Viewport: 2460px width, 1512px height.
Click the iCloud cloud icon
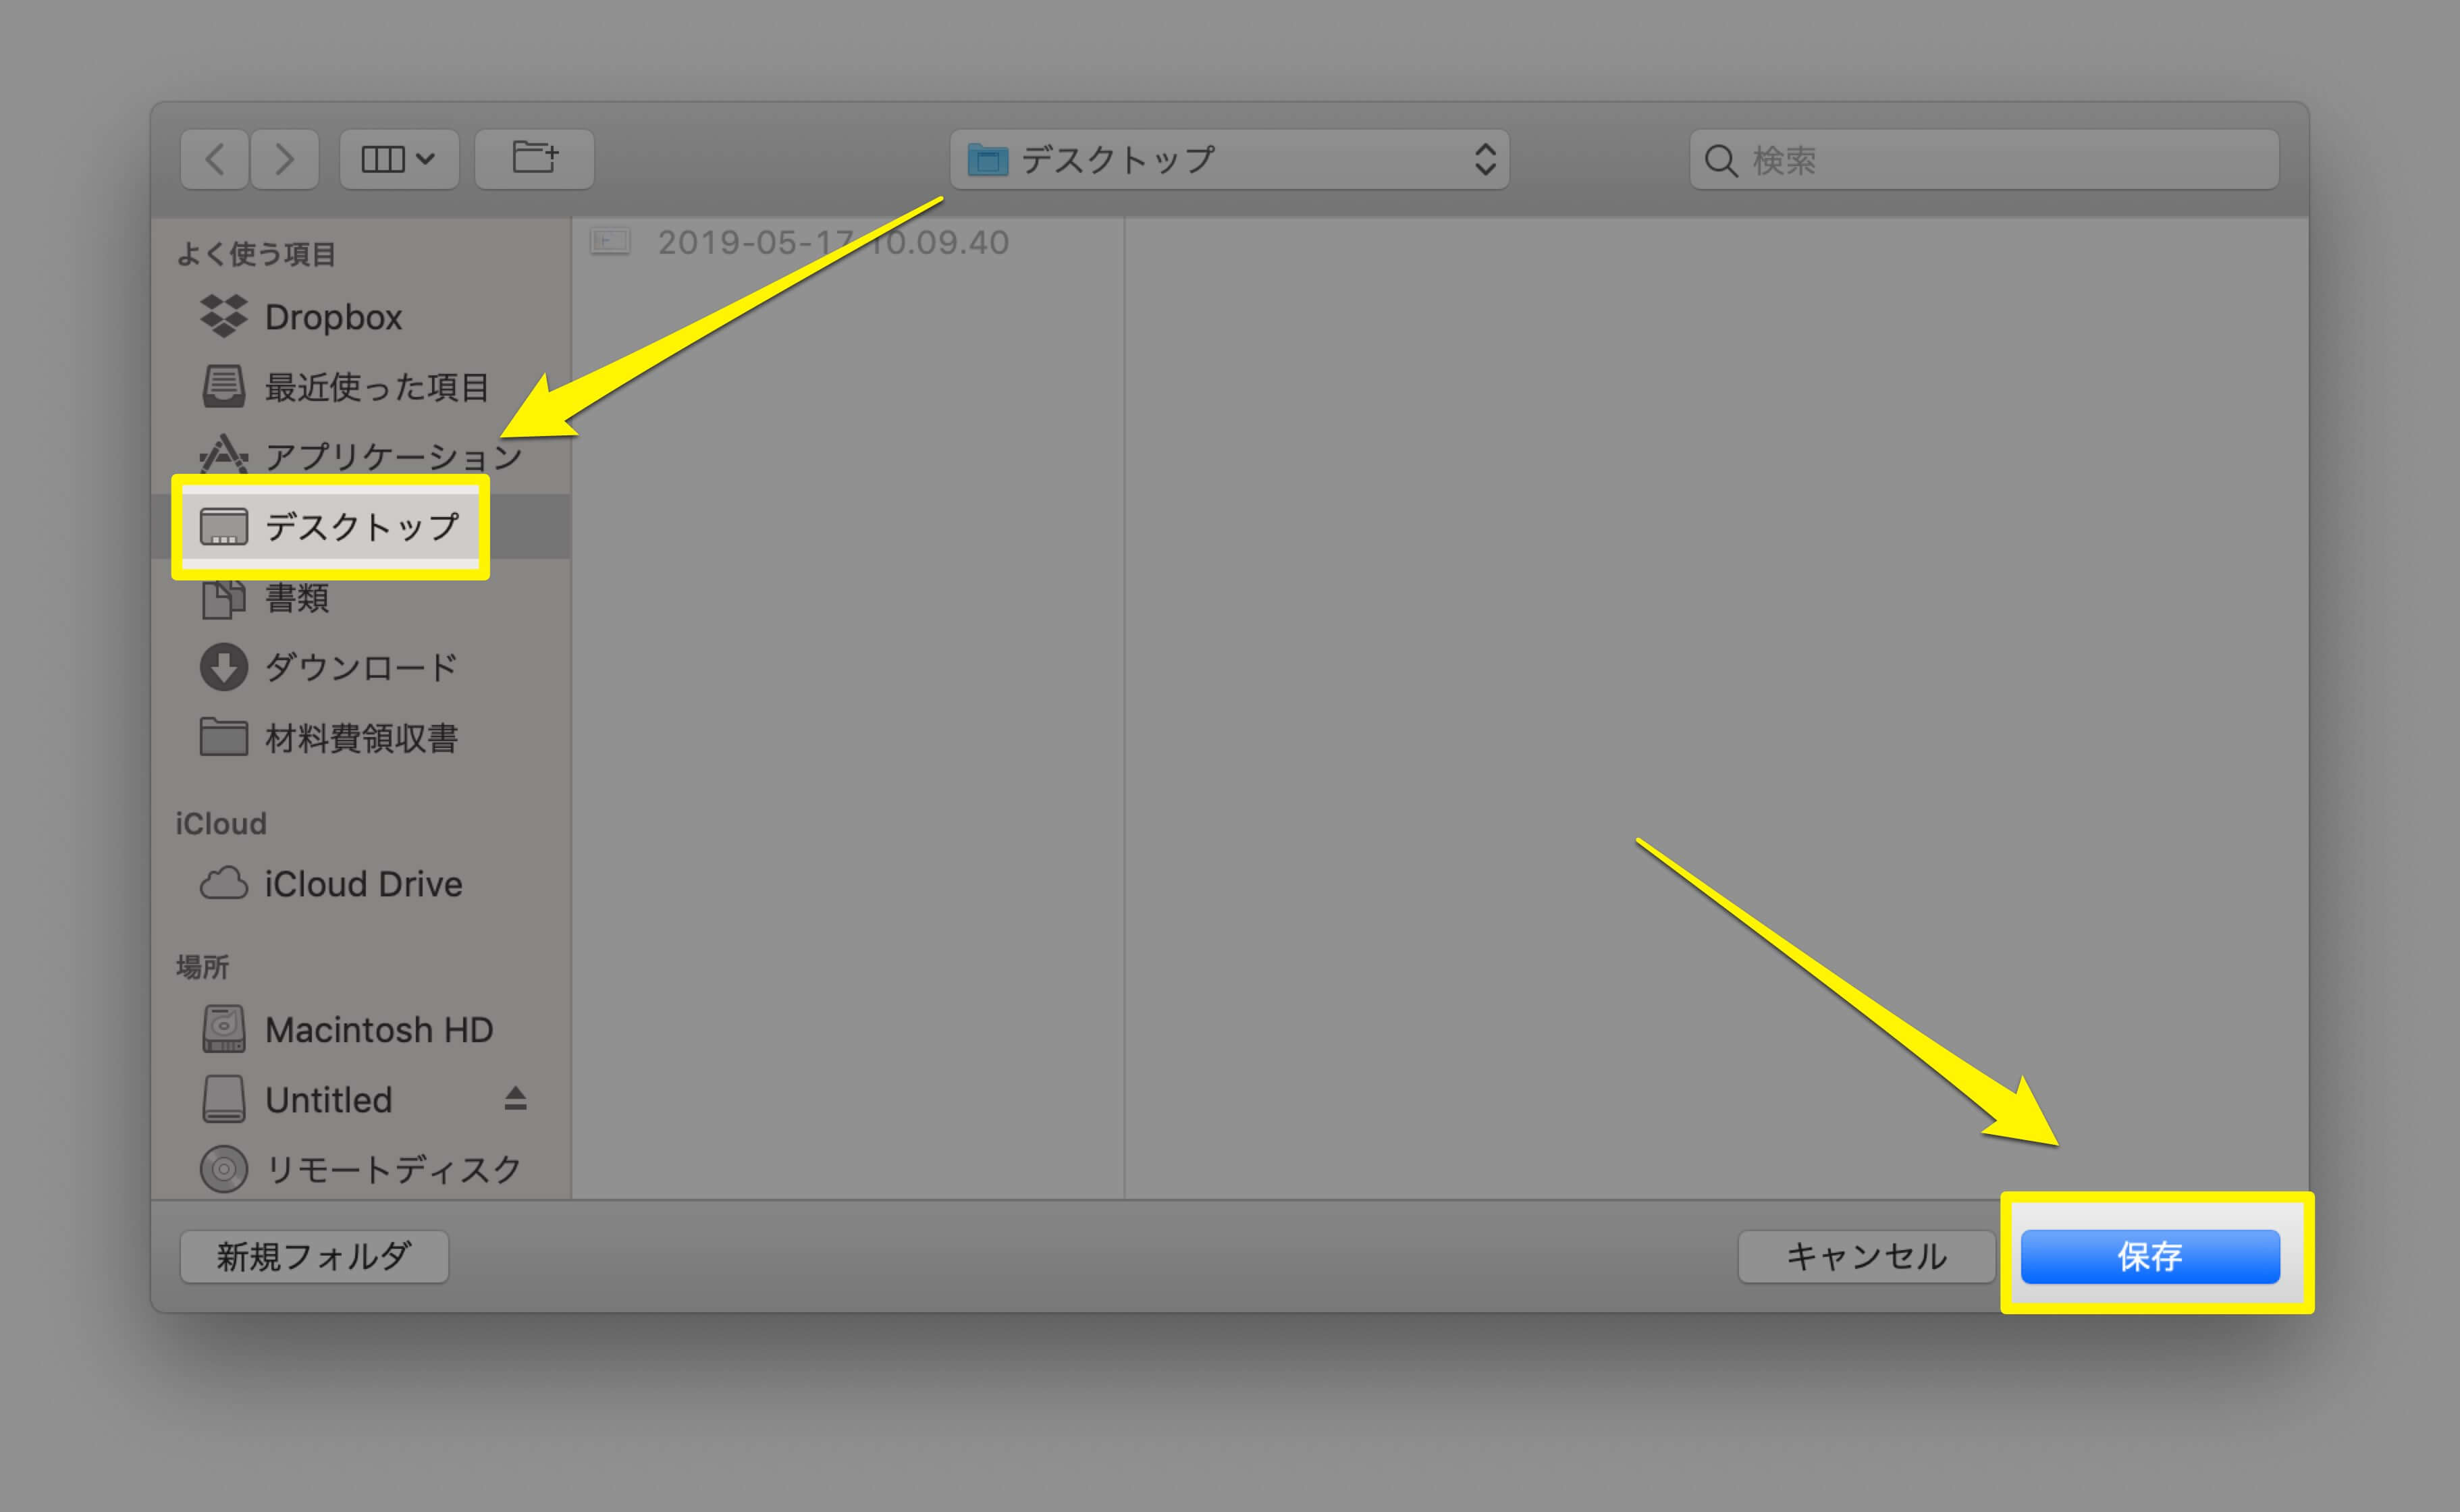[x=224, y=884]
